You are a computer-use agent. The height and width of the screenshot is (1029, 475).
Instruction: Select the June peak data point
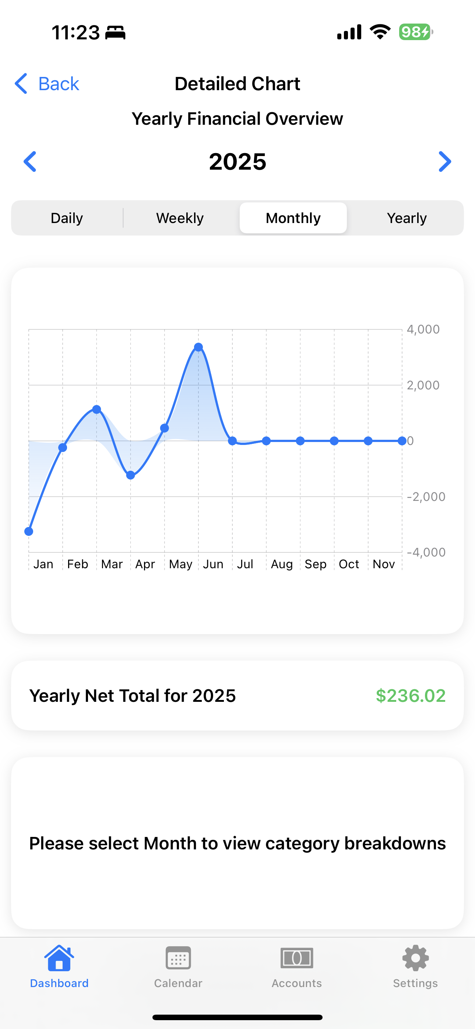[x=198, y=347]
